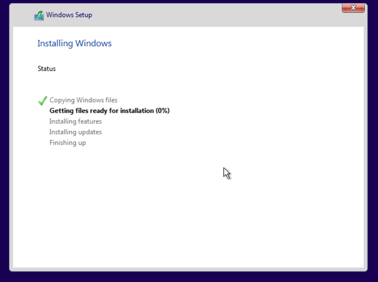
Task: Click the (0%) progress percentage
Action: [163, 111]
